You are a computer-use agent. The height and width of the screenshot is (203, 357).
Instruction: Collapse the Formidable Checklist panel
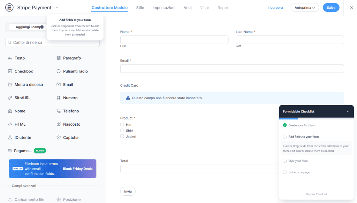348,111
